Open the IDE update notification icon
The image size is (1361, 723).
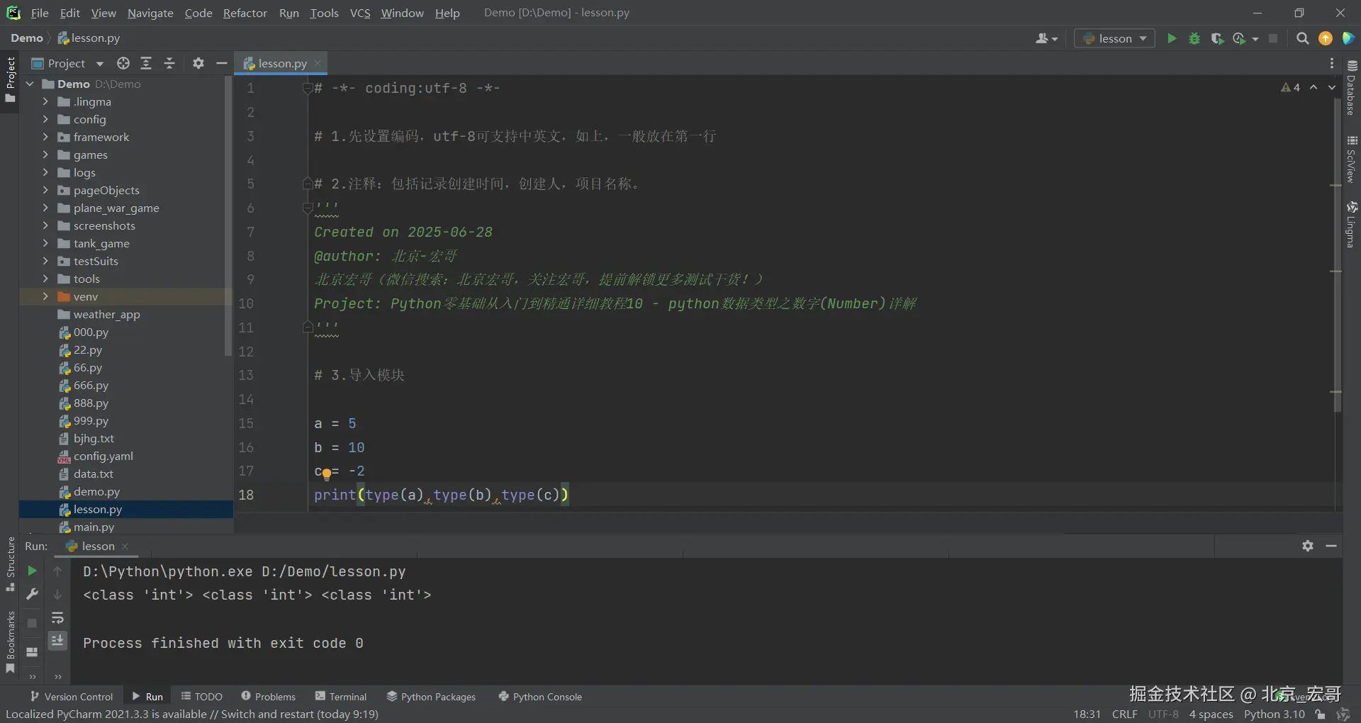click(x=1326, y=38)
